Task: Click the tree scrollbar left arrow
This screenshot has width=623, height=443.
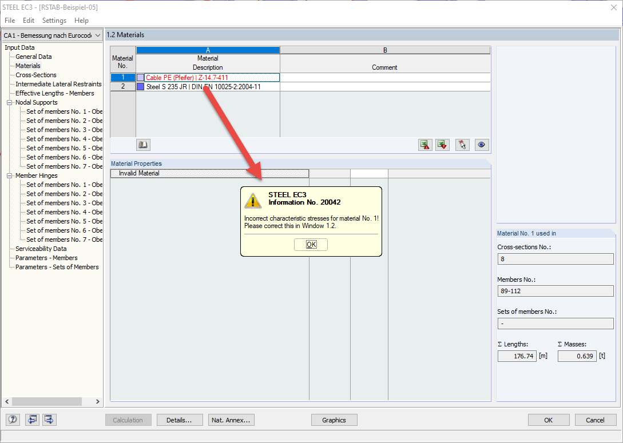Action: [x=7, y=402]
